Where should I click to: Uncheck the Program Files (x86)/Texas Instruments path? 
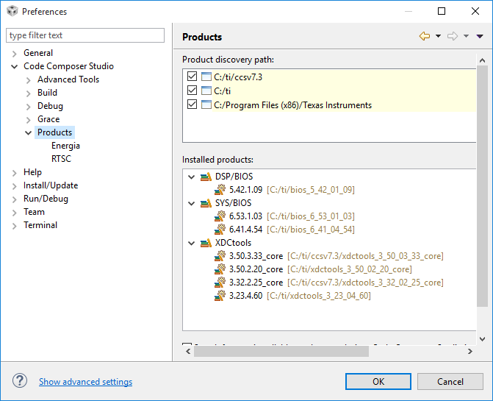coord(192,104)
